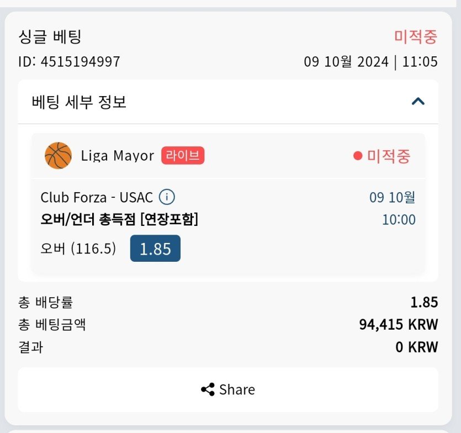This screenshot has width=461, height=433.
Task: Click the basketball sport icon
Action: coord(58,156)
